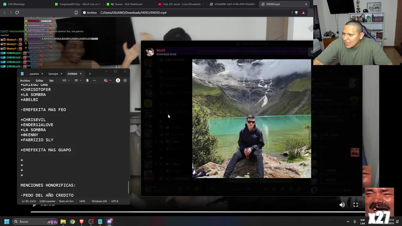The width and height of the screenshot is (402, 226).
Task: Open the lake photo posted by Noutt
Action: pos(252,119)
